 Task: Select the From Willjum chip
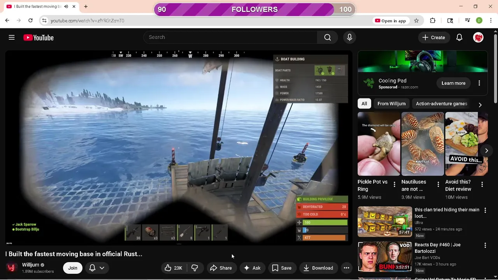pos(391,104)
